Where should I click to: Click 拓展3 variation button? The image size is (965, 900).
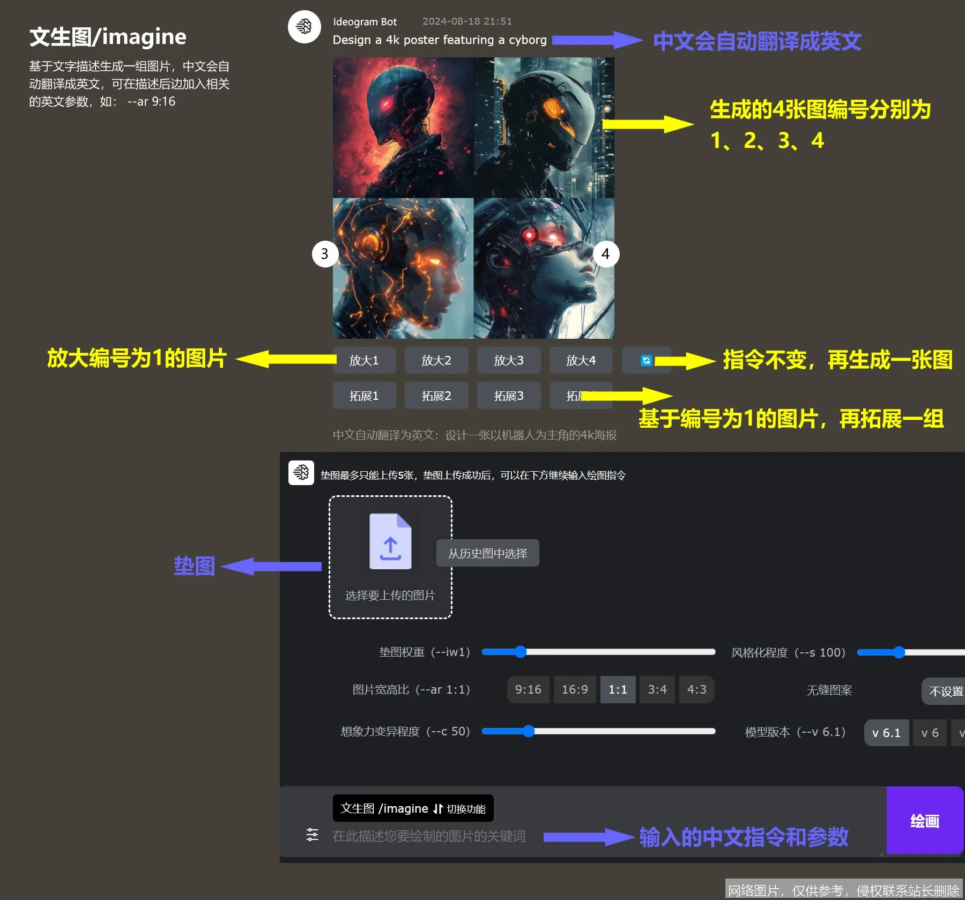coord(509,396)
